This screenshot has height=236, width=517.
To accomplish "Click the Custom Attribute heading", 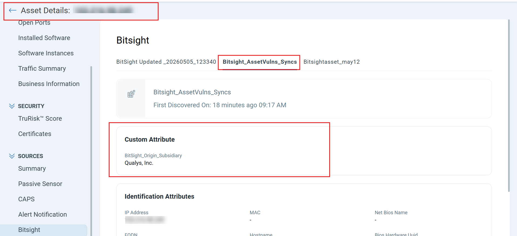I will point(150,140).
